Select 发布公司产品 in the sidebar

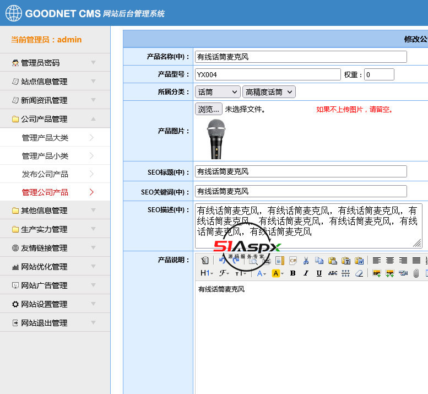(x=45, y=174)
